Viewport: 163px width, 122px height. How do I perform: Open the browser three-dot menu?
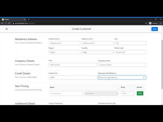click(x=161, y=23)
